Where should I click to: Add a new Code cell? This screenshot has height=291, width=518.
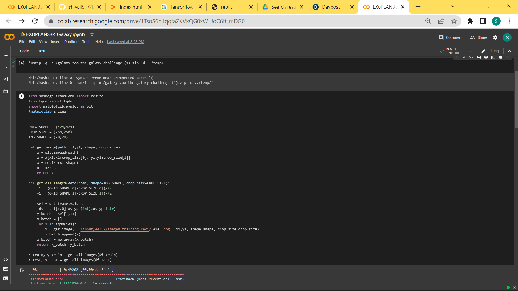tap(22, 51)
